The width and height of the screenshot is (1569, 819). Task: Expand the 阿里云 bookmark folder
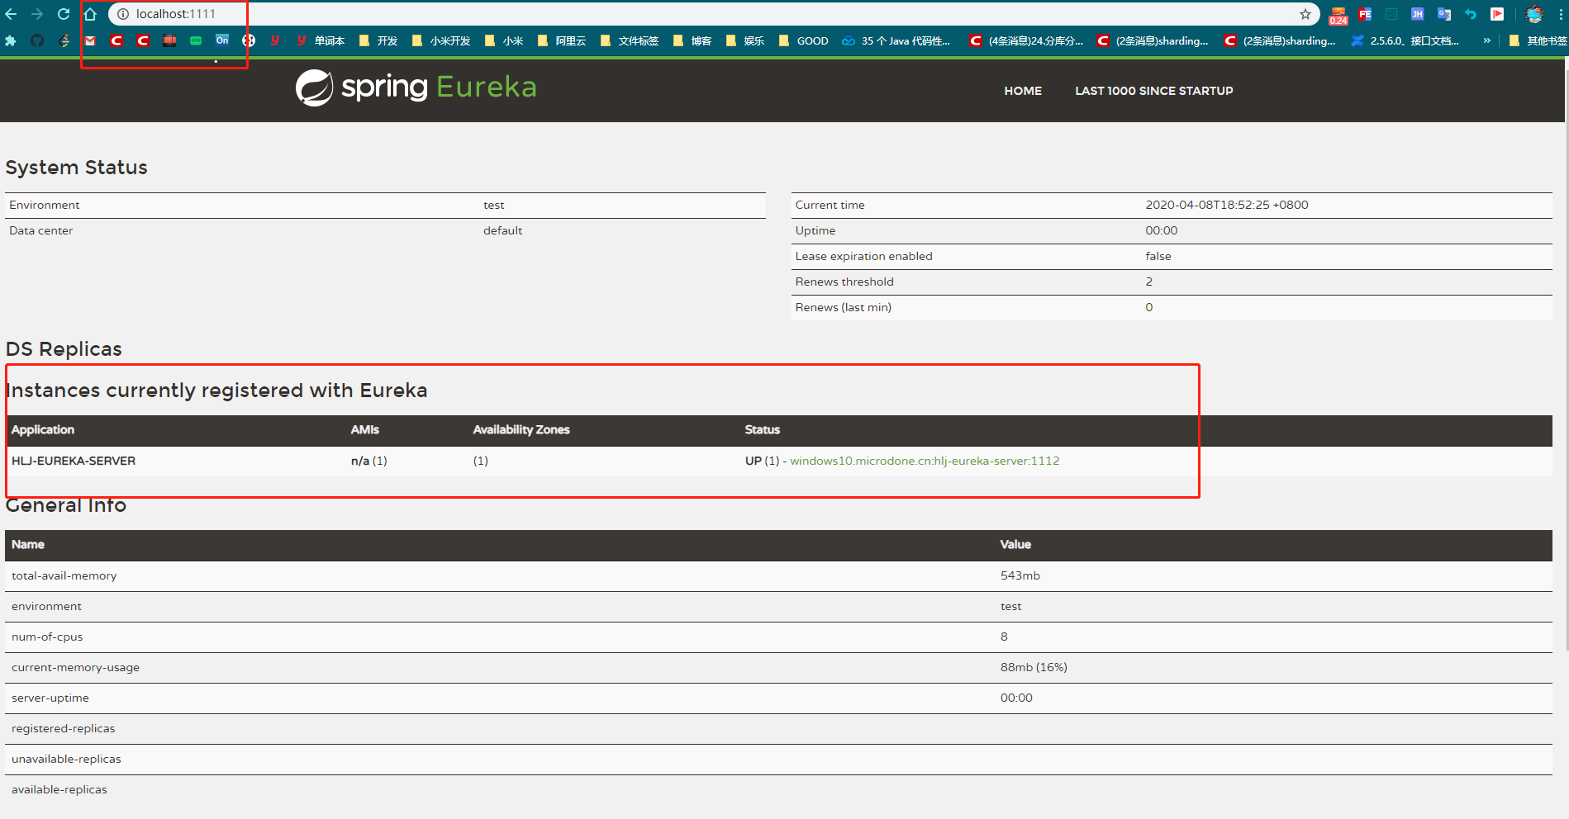562,40
